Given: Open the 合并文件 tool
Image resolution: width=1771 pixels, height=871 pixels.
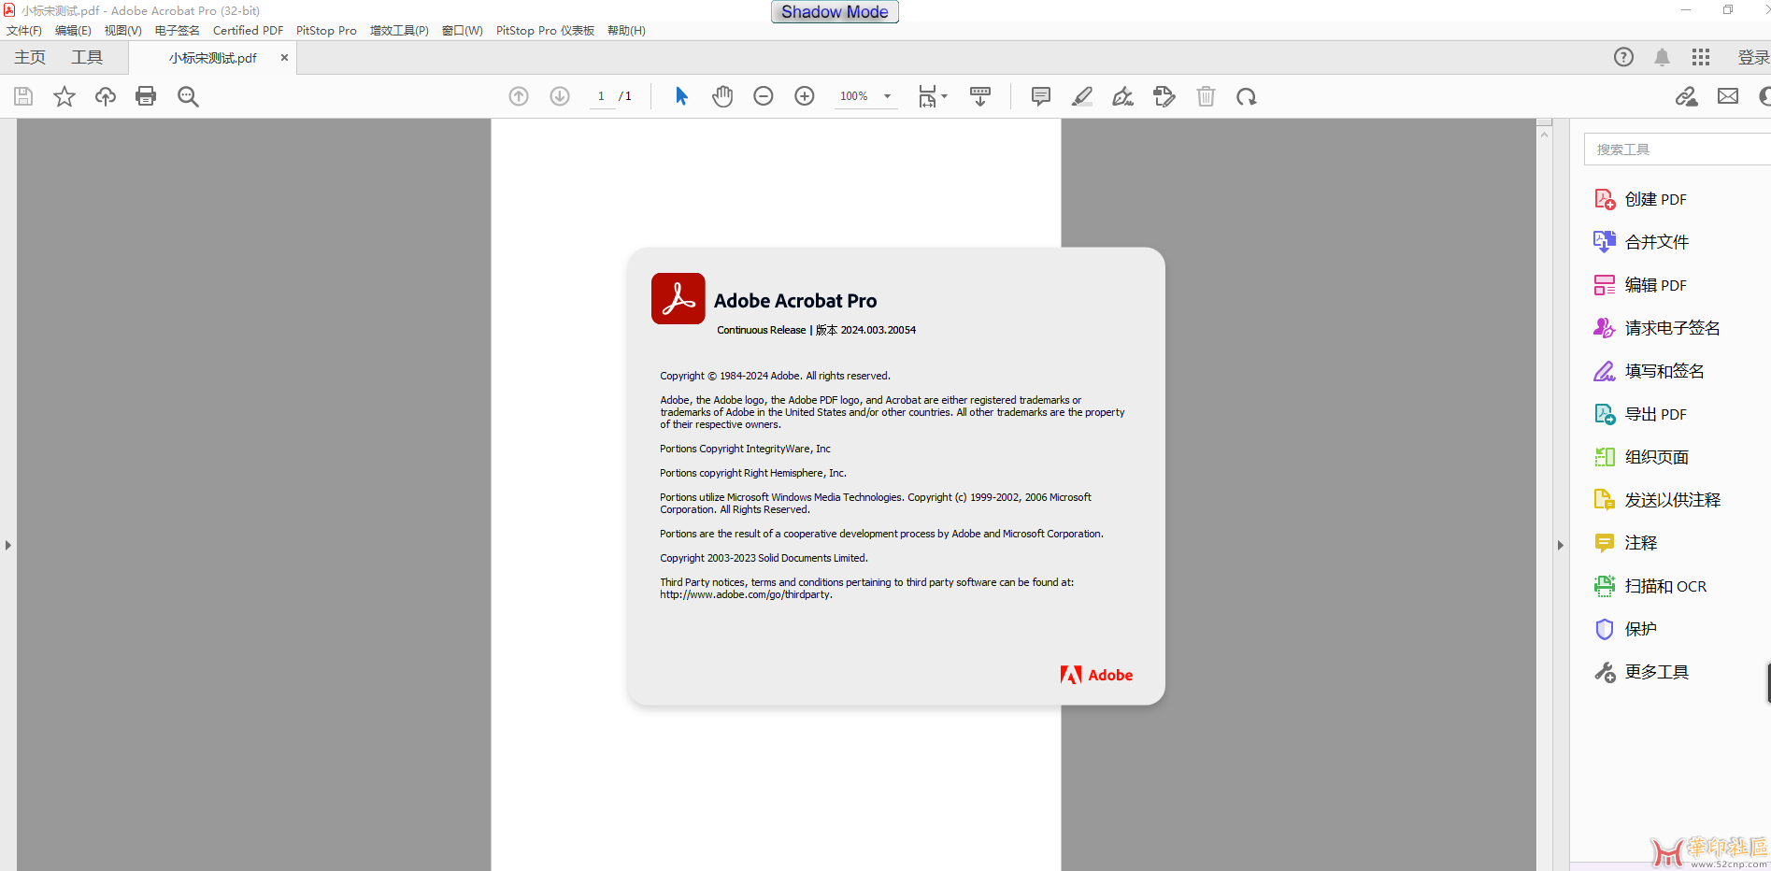Looking at the screenshot, I should click(1641, 242).
